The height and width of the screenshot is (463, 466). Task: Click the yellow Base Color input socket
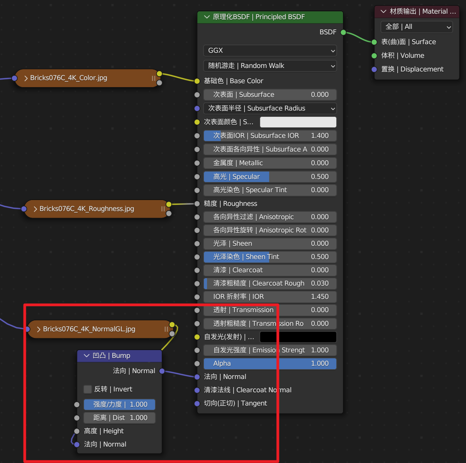click(x=197, y=81)
